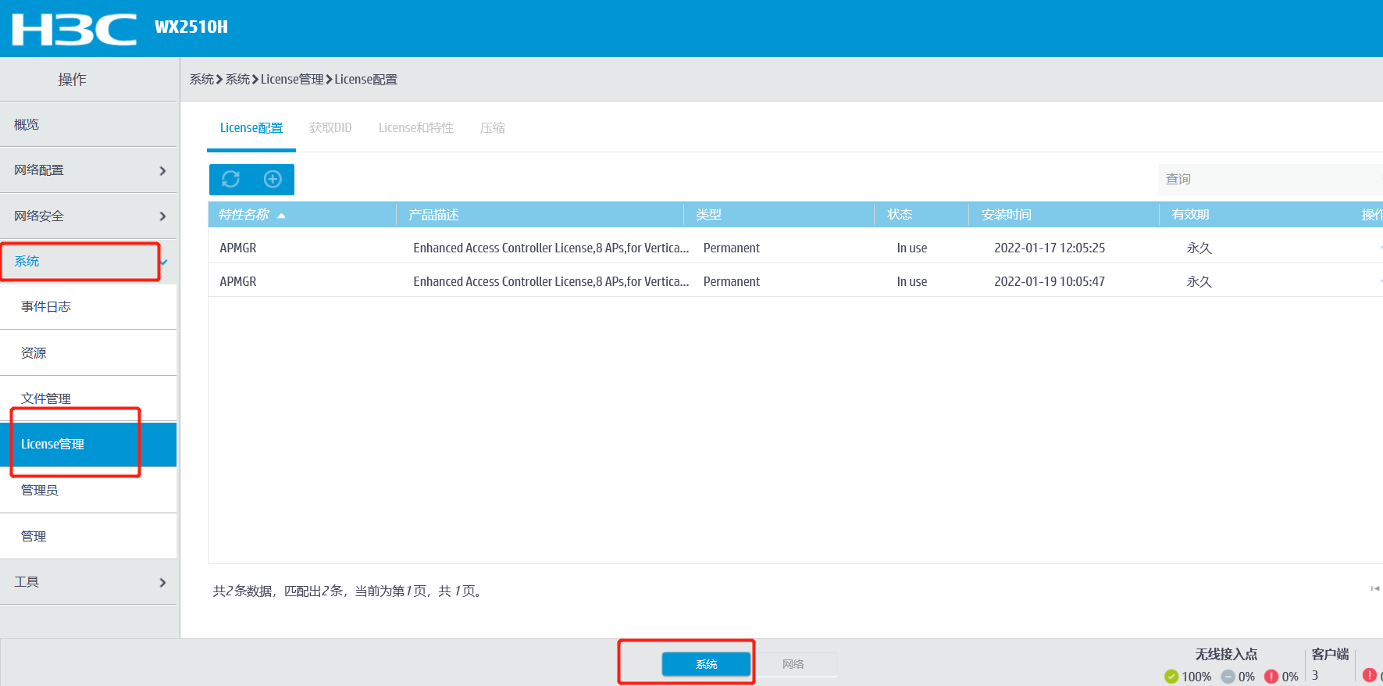Screen dimensions: 1383x686
Task: Click the WX2510H device model title
Action: tap(191, 27)
